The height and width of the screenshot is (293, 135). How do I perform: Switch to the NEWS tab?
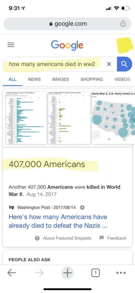click(34, 79)
